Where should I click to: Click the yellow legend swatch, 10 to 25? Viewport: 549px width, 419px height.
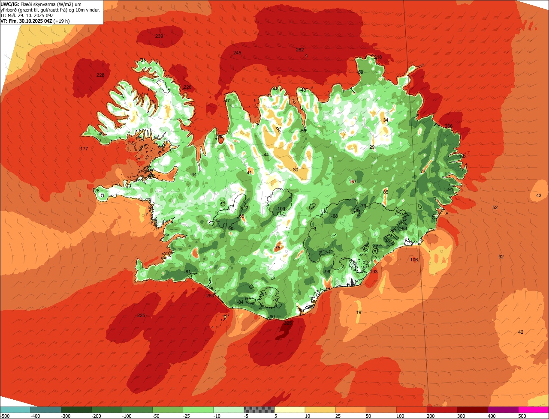coord(320,410)
